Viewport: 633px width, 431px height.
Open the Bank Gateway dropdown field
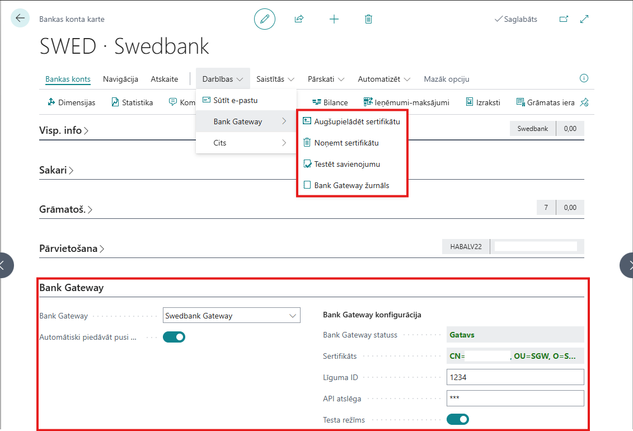(231, 316)
